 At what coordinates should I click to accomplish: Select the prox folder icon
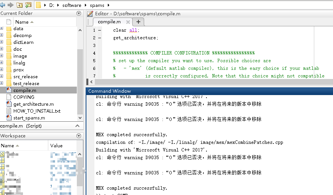coord(9,69)
